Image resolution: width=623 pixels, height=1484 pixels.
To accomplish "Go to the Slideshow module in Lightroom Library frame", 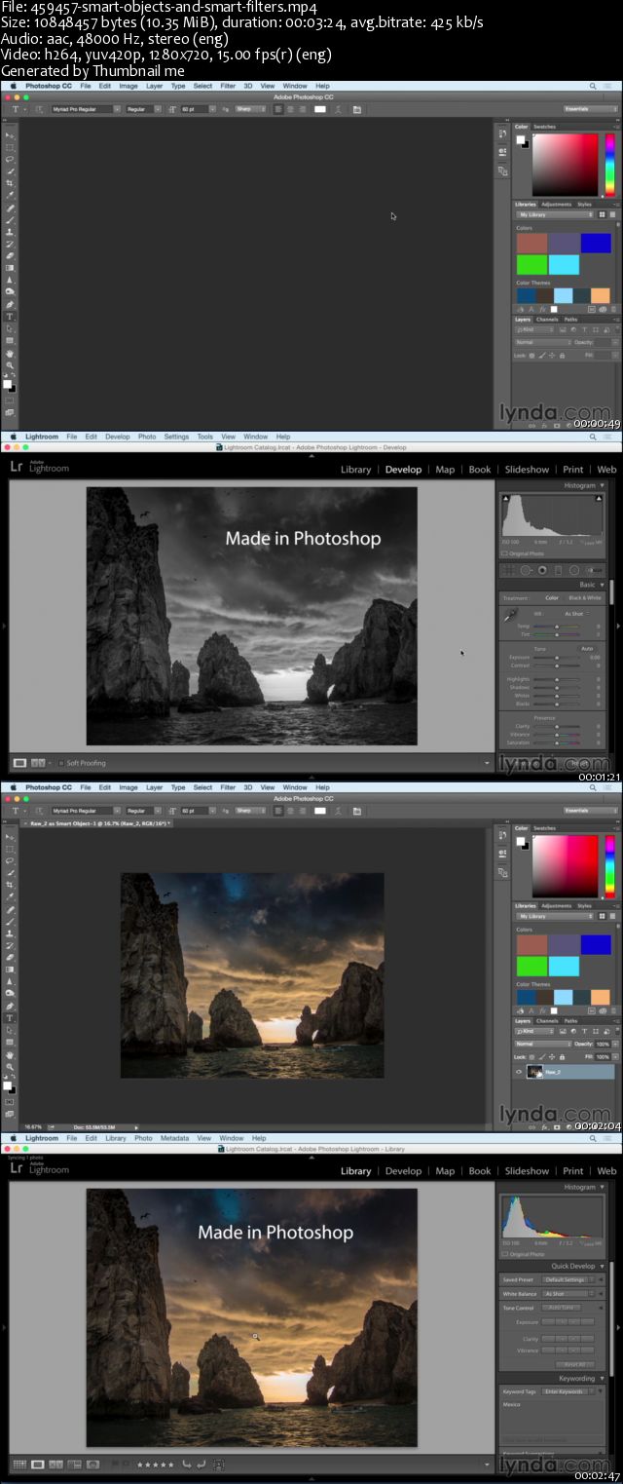I will pos(527,1171).
